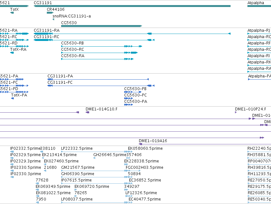The height and width of the screenshot is (204, 271).
Task: Select transcript label CG5630-RA
Action: coord(73,56)
